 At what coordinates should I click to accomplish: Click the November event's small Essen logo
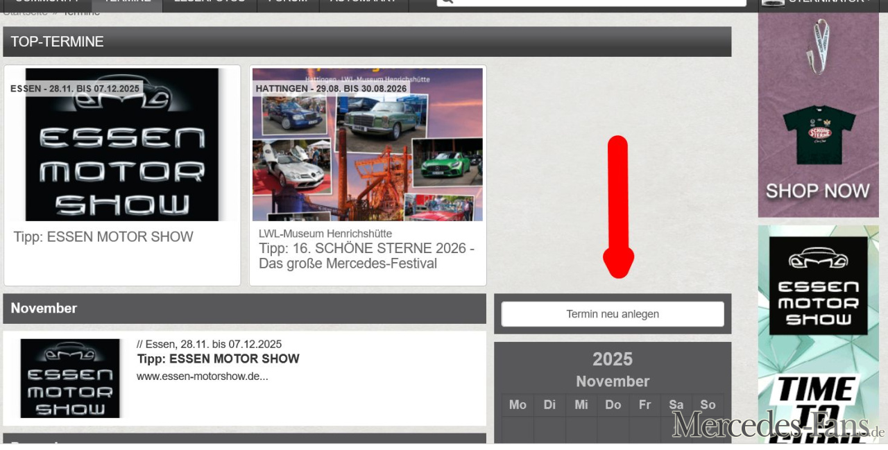(69, 378)
